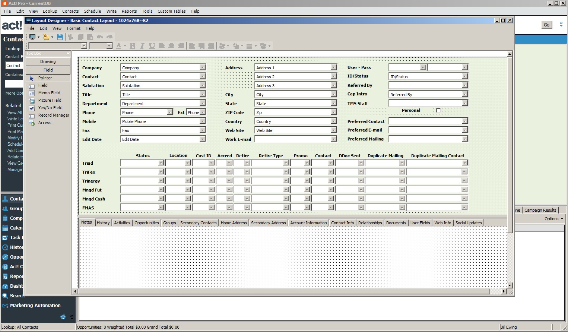Open the Salutation field dropdown arrow
The height and width of the screenshot is (332, 568).
click(x=202, y=85)
